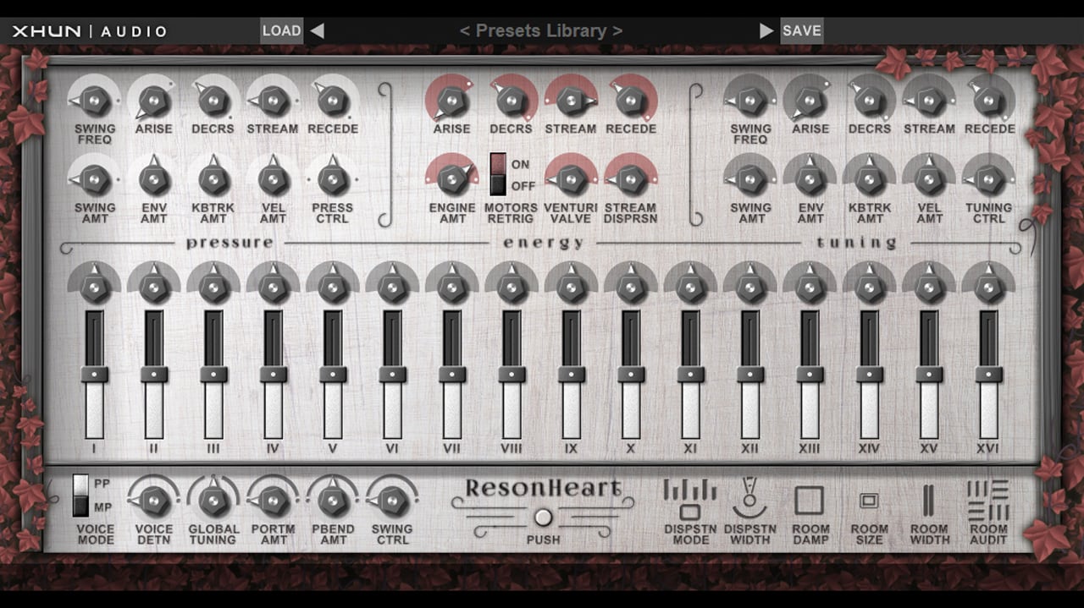Image resolution: width=1084 pixels, height=608 pixels.
Task: Go to next preset with right arrow
Action: click(766, 31)
